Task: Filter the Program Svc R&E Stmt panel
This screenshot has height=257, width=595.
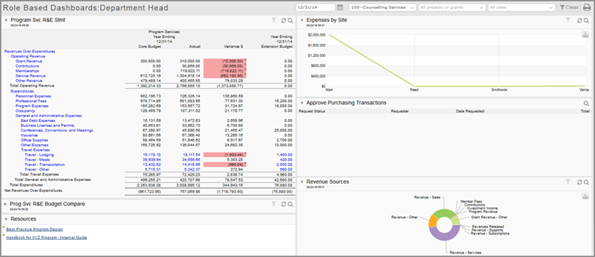Action: 274,21
